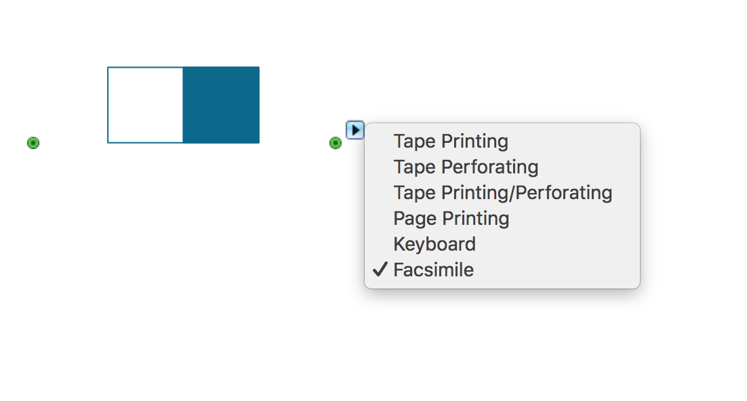Switch shape type to Page Printing
Viewport: 747px width, 401px height.
tap(451, 219)
